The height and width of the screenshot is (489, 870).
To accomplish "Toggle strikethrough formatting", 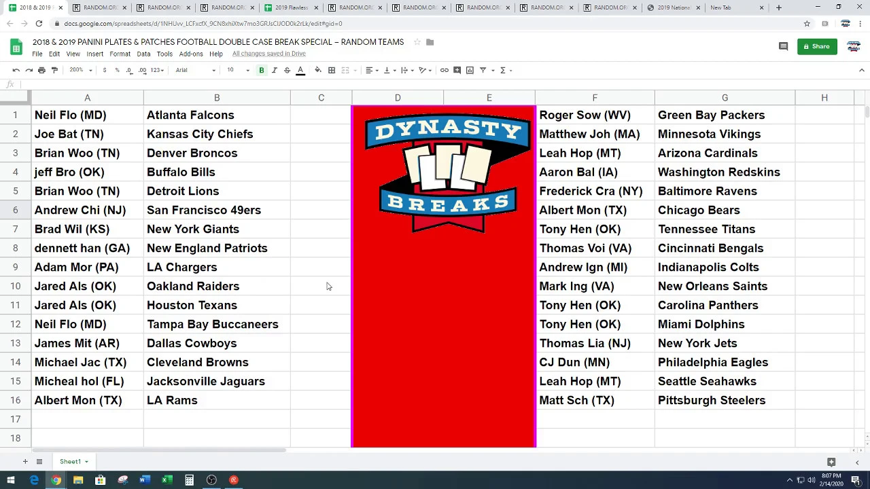I will [x=287, y=70].
